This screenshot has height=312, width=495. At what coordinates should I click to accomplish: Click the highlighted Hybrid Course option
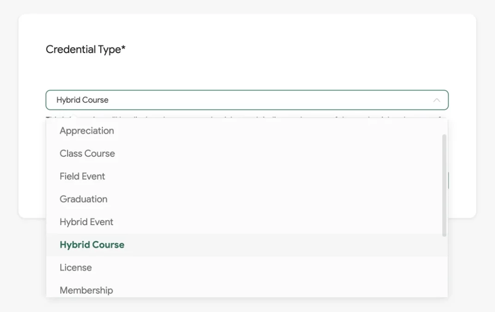pos(92,245)
